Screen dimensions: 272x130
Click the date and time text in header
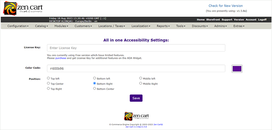(x=78, y=18)
